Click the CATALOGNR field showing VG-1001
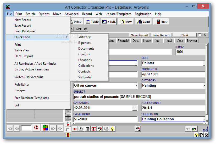Viewport: 216px width, 144px height. (106, 119)
